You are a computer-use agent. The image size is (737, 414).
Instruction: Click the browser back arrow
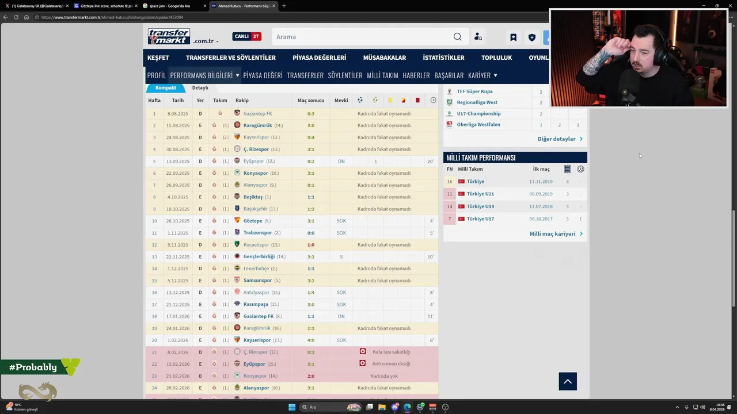click(6, 17)
